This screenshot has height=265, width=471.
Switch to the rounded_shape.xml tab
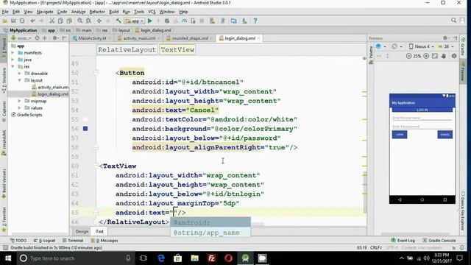(x=190, y=38)
